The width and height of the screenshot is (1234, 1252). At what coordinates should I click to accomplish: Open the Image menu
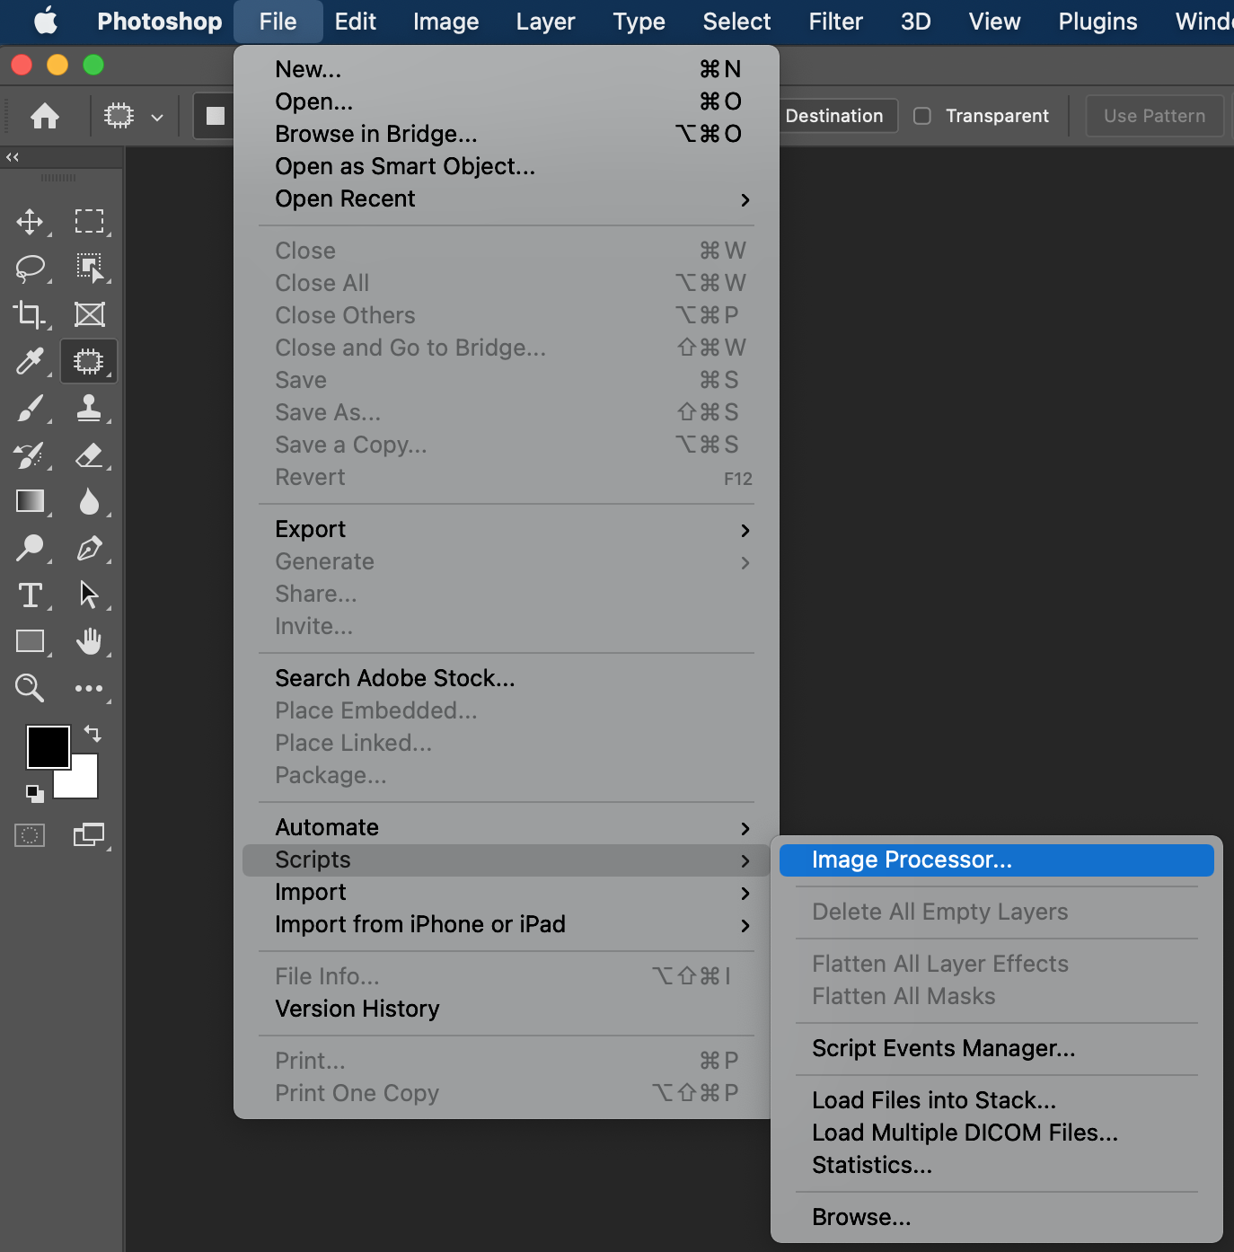click(445, 22)
